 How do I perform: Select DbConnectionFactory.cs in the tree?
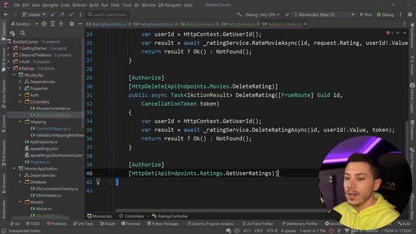pyautogui.click(x=54, y=188)
